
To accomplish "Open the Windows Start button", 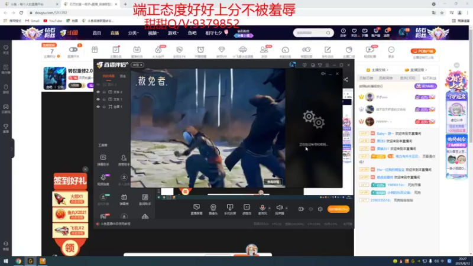I will tap(6, 261).
